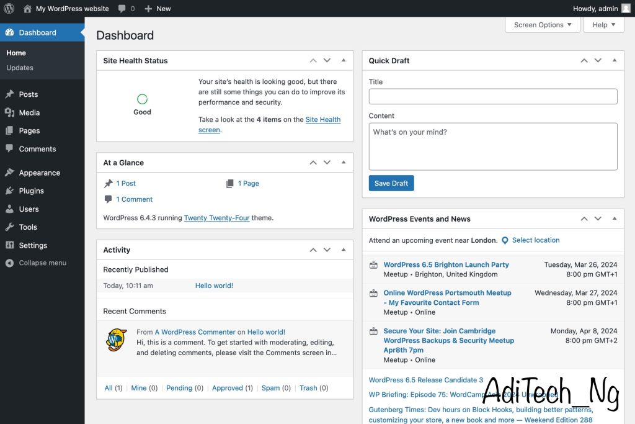Open the Twenty Twenty-Four theme link
Viewport: 635px width, 424px height.
coord(216,218)
